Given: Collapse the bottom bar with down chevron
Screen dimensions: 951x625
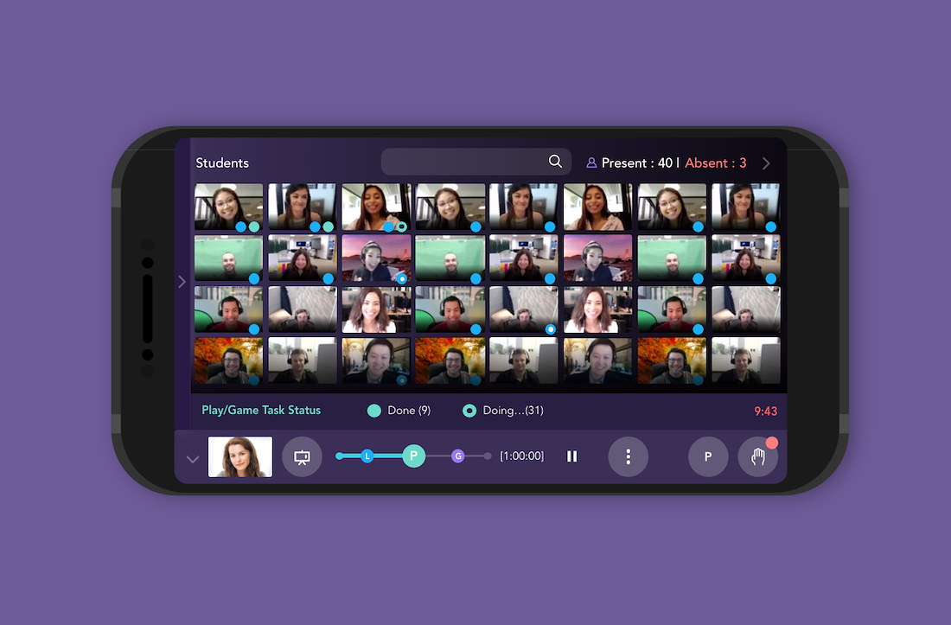Looking at the screenshot, I should point(192,460).
